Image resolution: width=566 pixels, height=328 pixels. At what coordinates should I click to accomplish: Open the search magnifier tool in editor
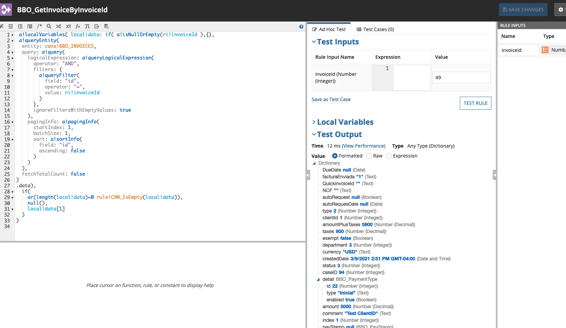pyautogui.click(x=49, y=26)
